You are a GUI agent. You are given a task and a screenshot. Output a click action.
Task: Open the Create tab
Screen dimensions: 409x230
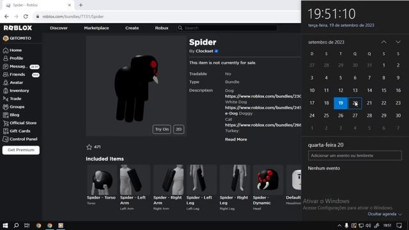132,28
